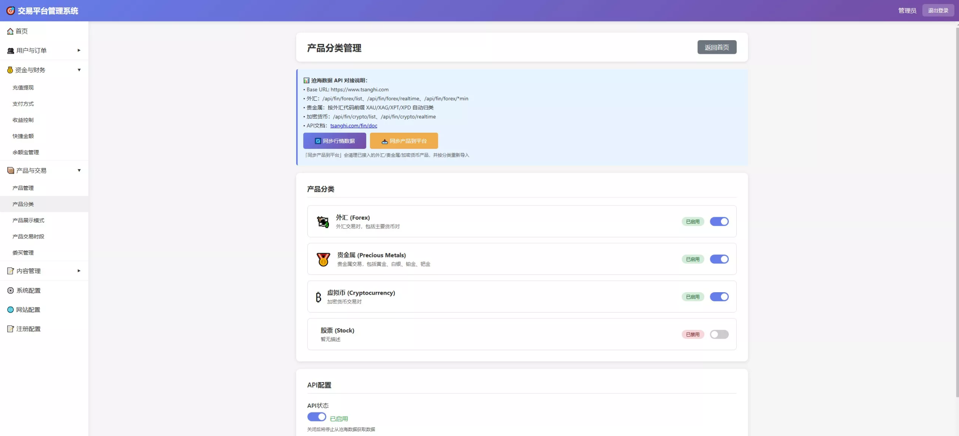This screenshot has width=959, height=436.
Task: Click the medal icon for 贵金属 category
Action: (323, 259)
